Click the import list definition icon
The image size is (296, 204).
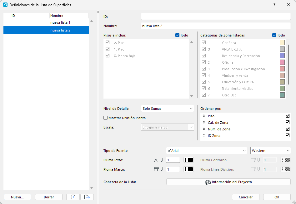pos(73,197)
